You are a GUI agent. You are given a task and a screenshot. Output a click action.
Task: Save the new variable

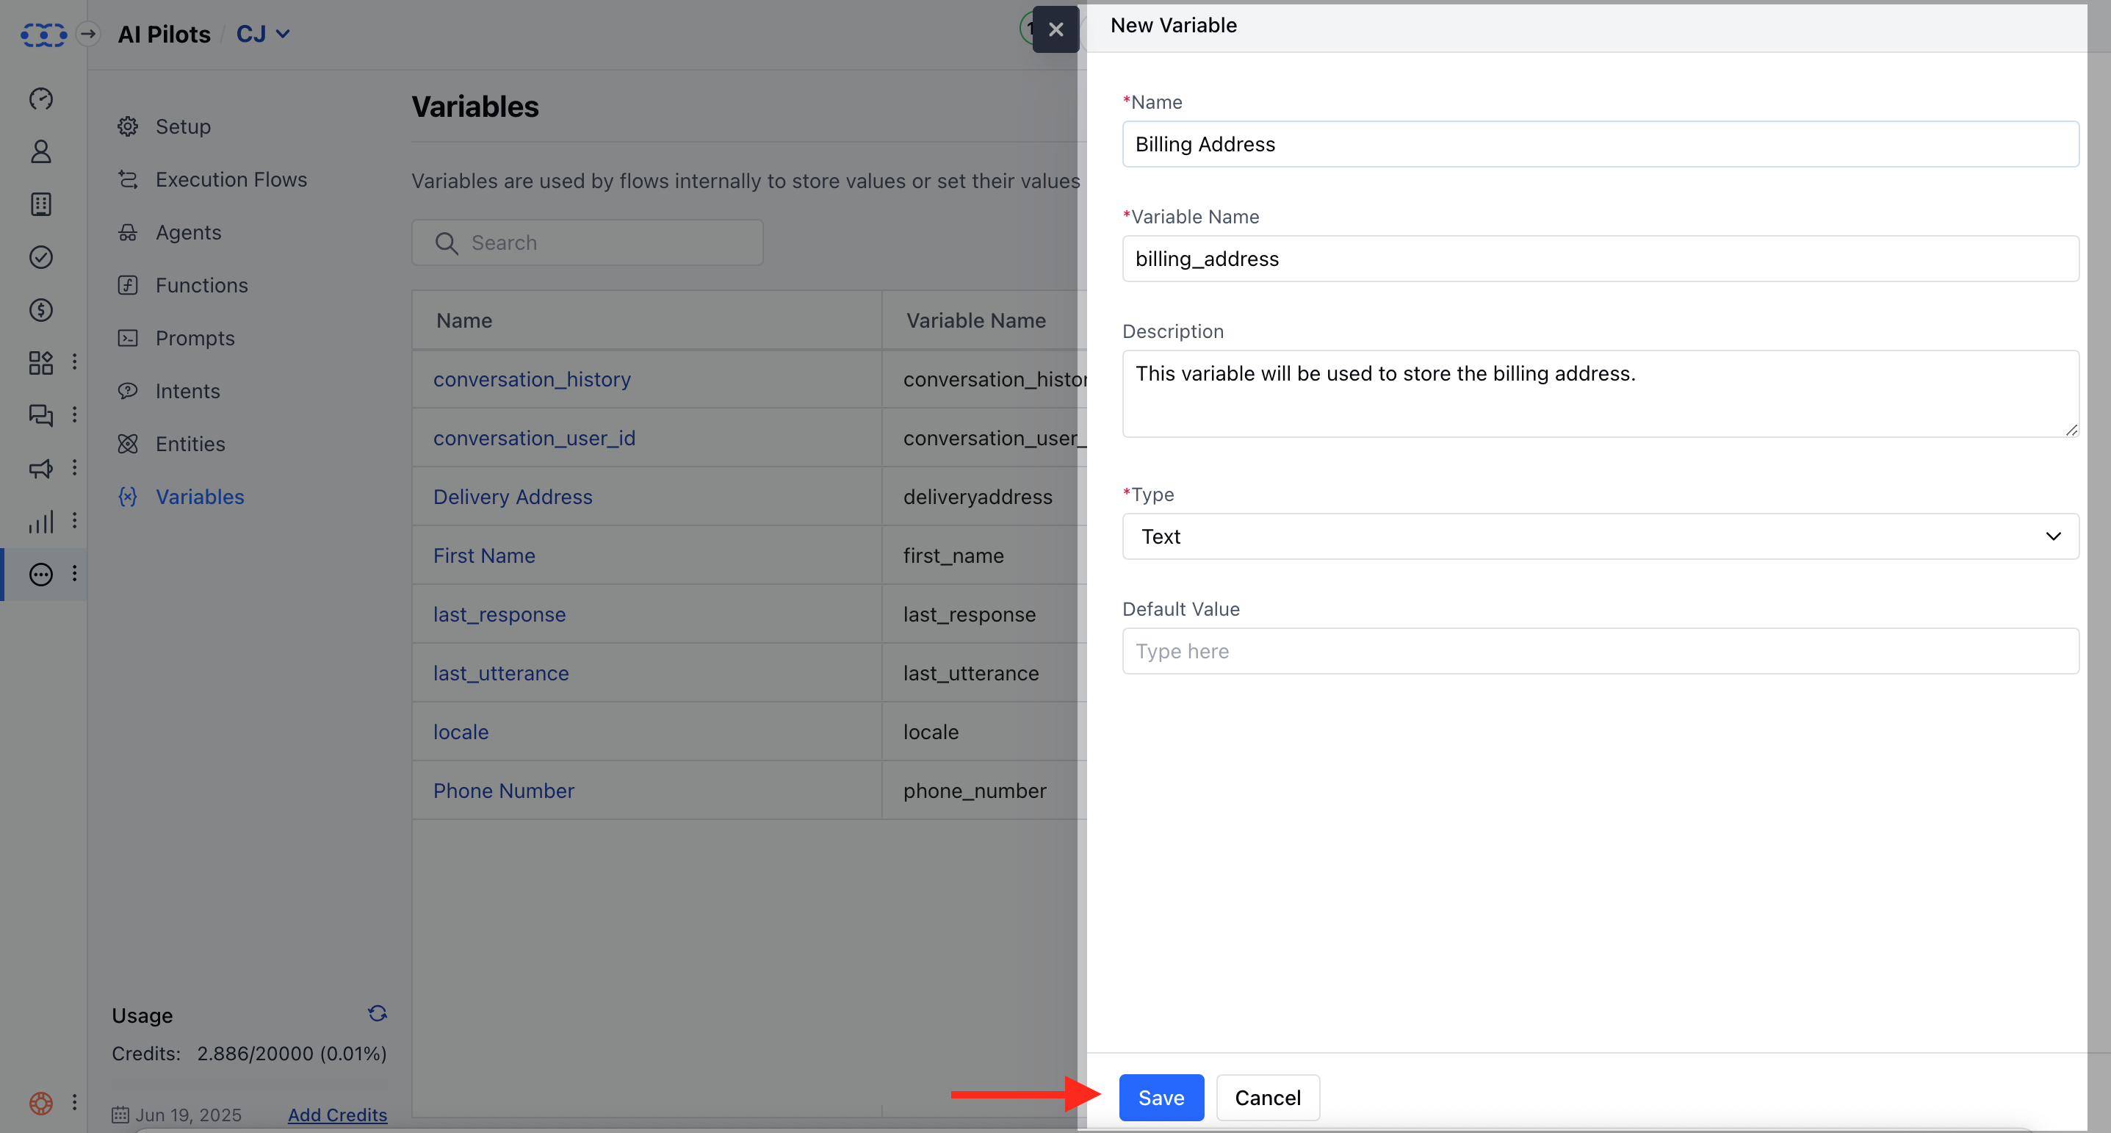[1161, 1098]
